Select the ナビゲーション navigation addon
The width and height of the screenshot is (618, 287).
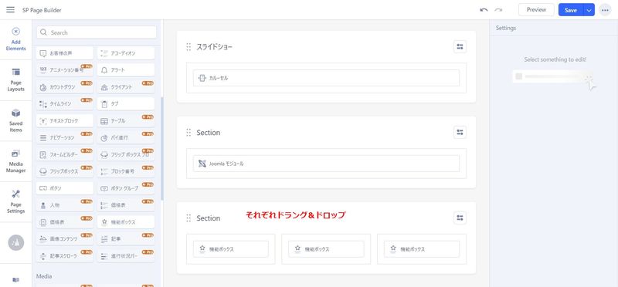[x=65, y=137]
